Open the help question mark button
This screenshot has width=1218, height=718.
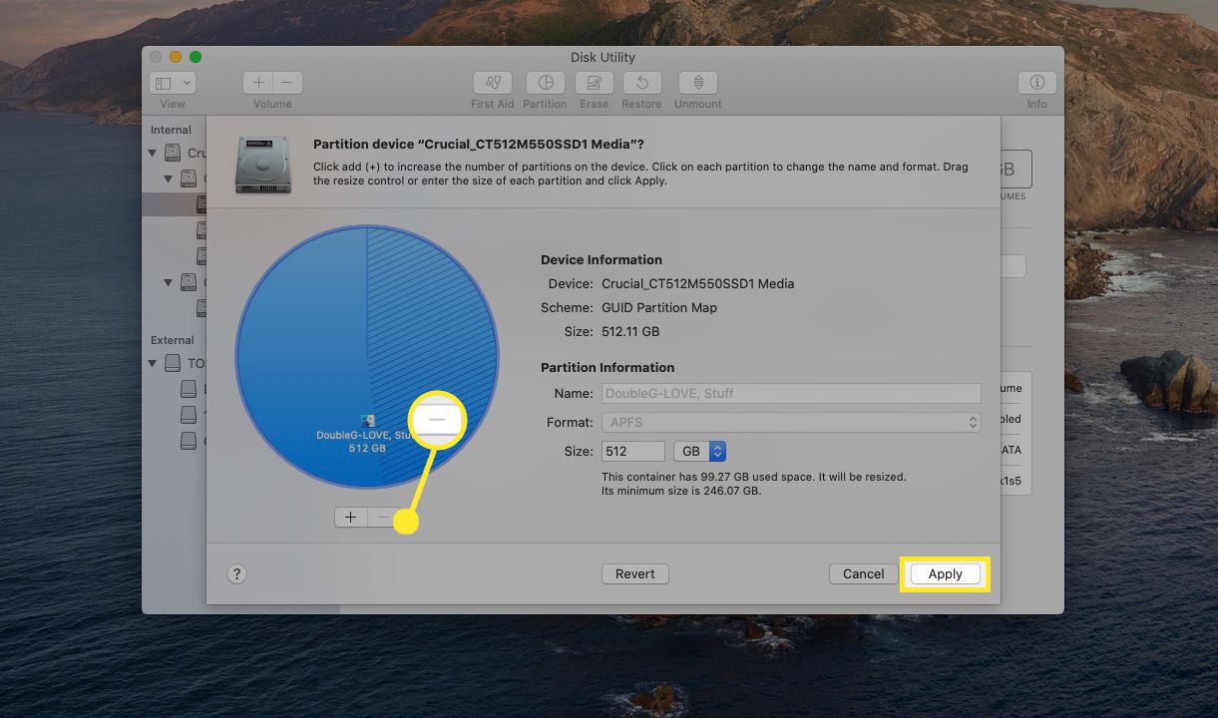coord(236,573)
